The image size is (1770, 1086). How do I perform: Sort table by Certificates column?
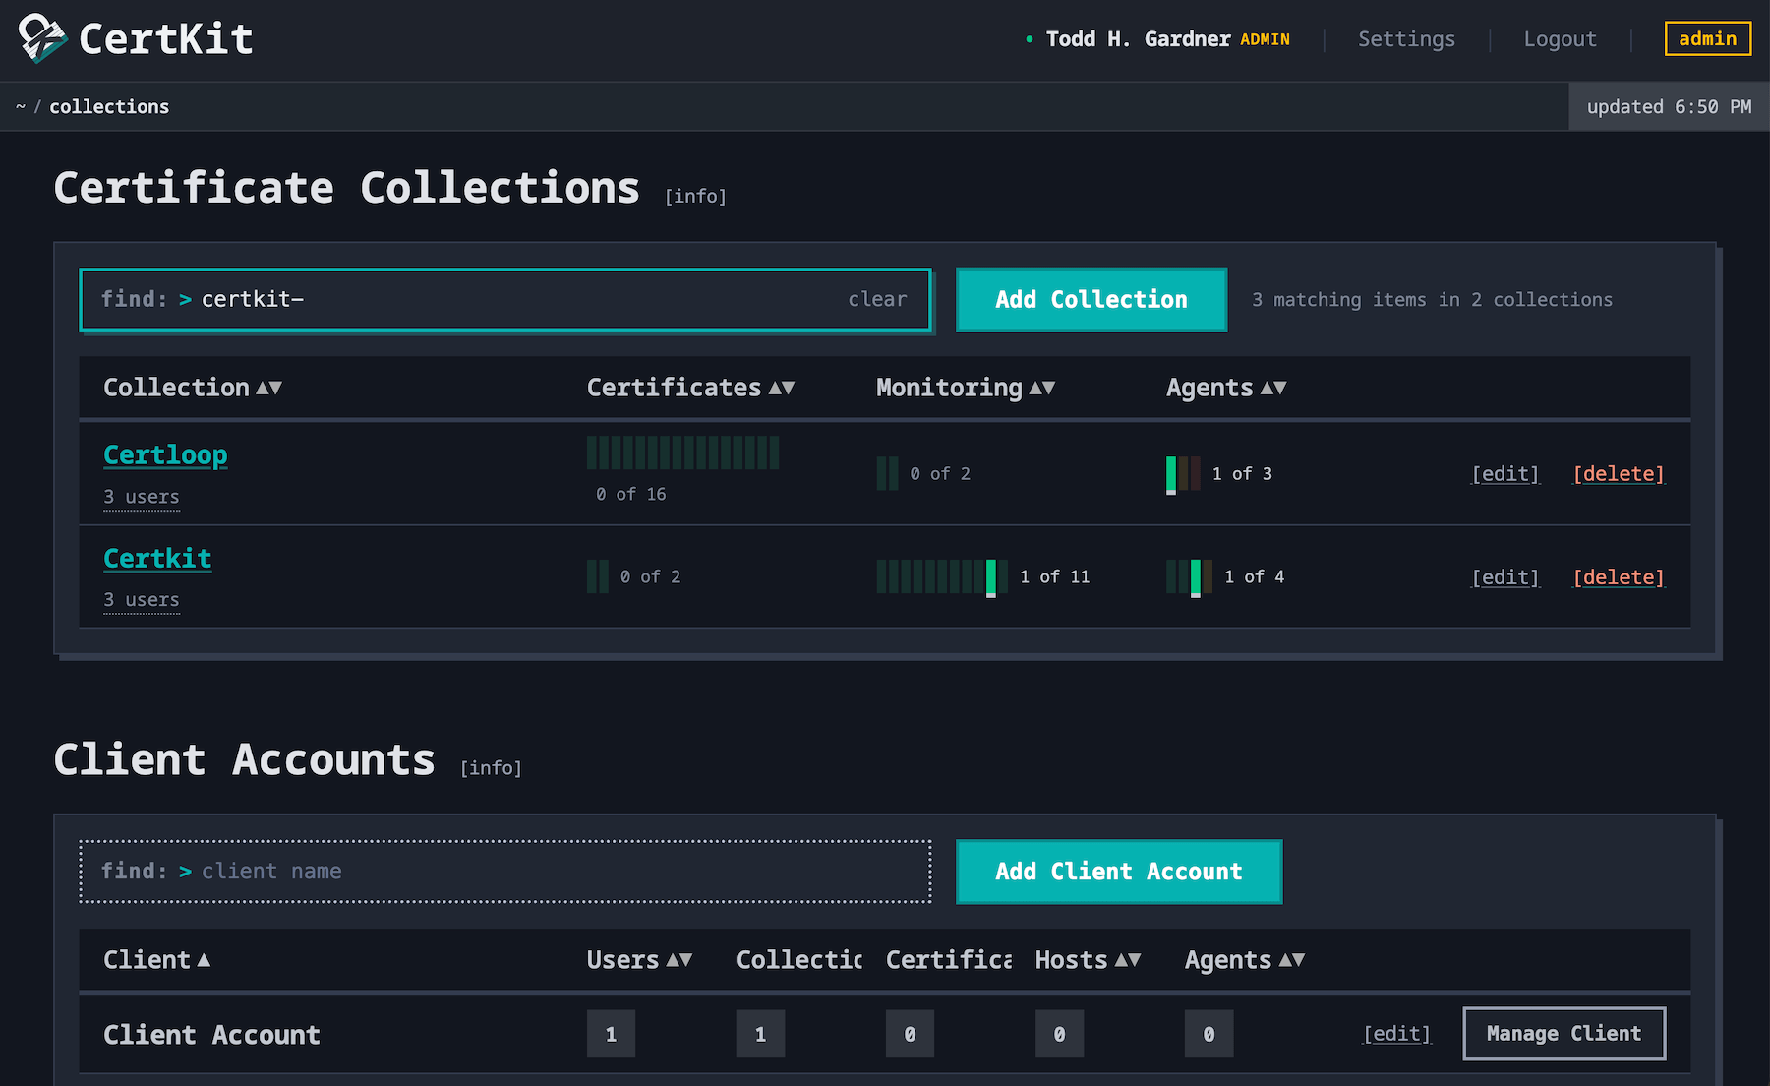690,388
